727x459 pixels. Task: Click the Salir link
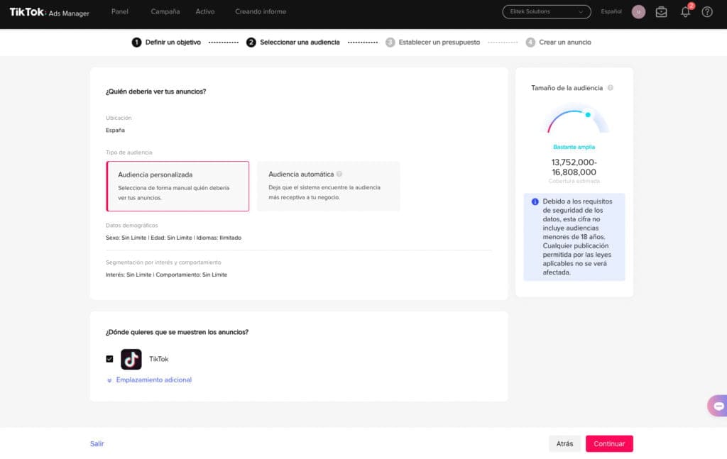(x=97, y=443)
